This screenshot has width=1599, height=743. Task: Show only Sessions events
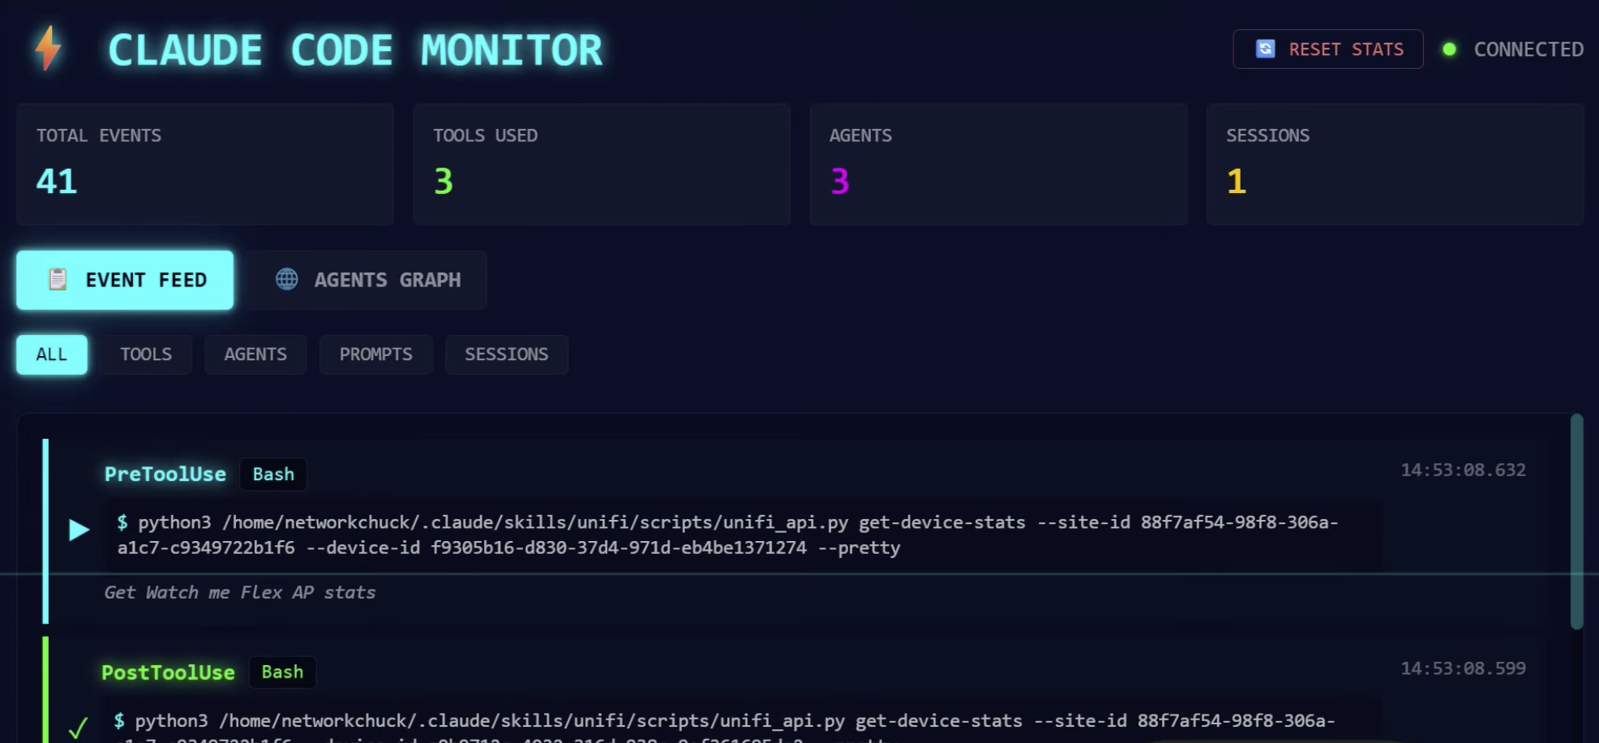click(x=506, y=354)
